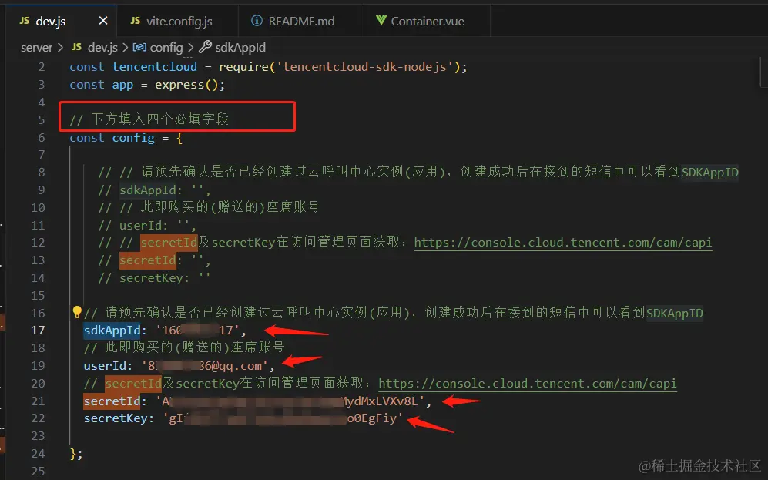
Task: Close the dev.js tab
Action: point(103,21)
